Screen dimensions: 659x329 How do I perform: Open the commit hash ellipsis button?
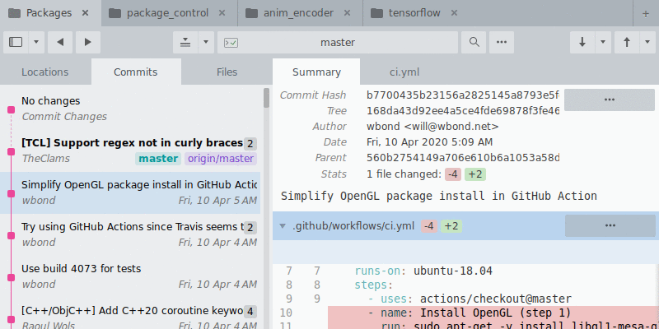(x=610, y=100)
